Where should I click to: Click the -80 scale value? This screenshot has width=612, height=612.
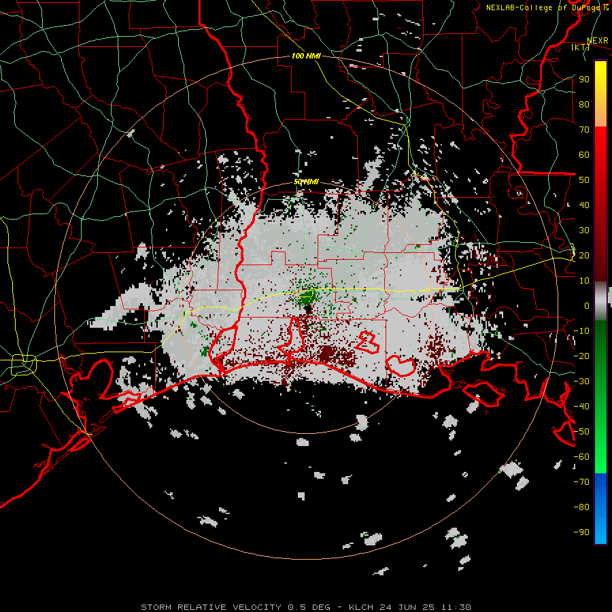tap(581, 507)
